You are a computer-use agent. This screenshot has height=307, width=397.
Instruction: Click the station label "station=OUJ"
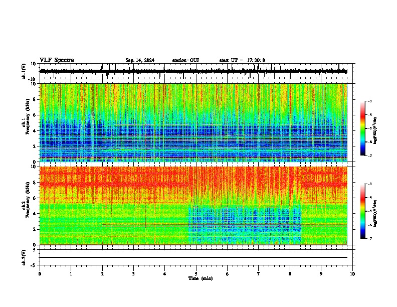coord(185,60)
